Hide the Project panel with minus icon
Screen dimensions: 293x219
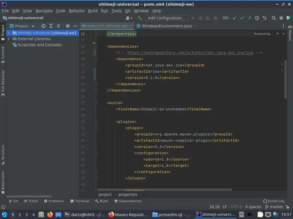pyautogui.click(x=75, y=26)
